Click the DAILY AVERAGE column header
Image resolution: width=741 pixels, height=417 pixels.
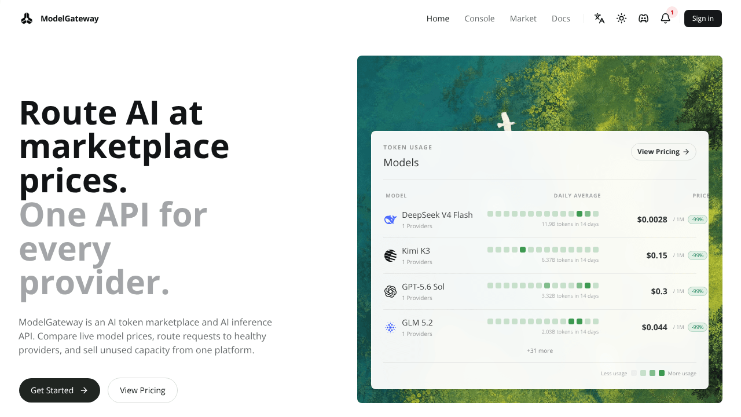click(577, 196)
